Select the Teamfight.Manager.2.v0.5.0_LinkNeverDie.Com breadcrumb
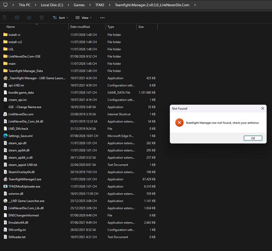Viewport: 272px width, 251px height. click(x=152, y=5)
